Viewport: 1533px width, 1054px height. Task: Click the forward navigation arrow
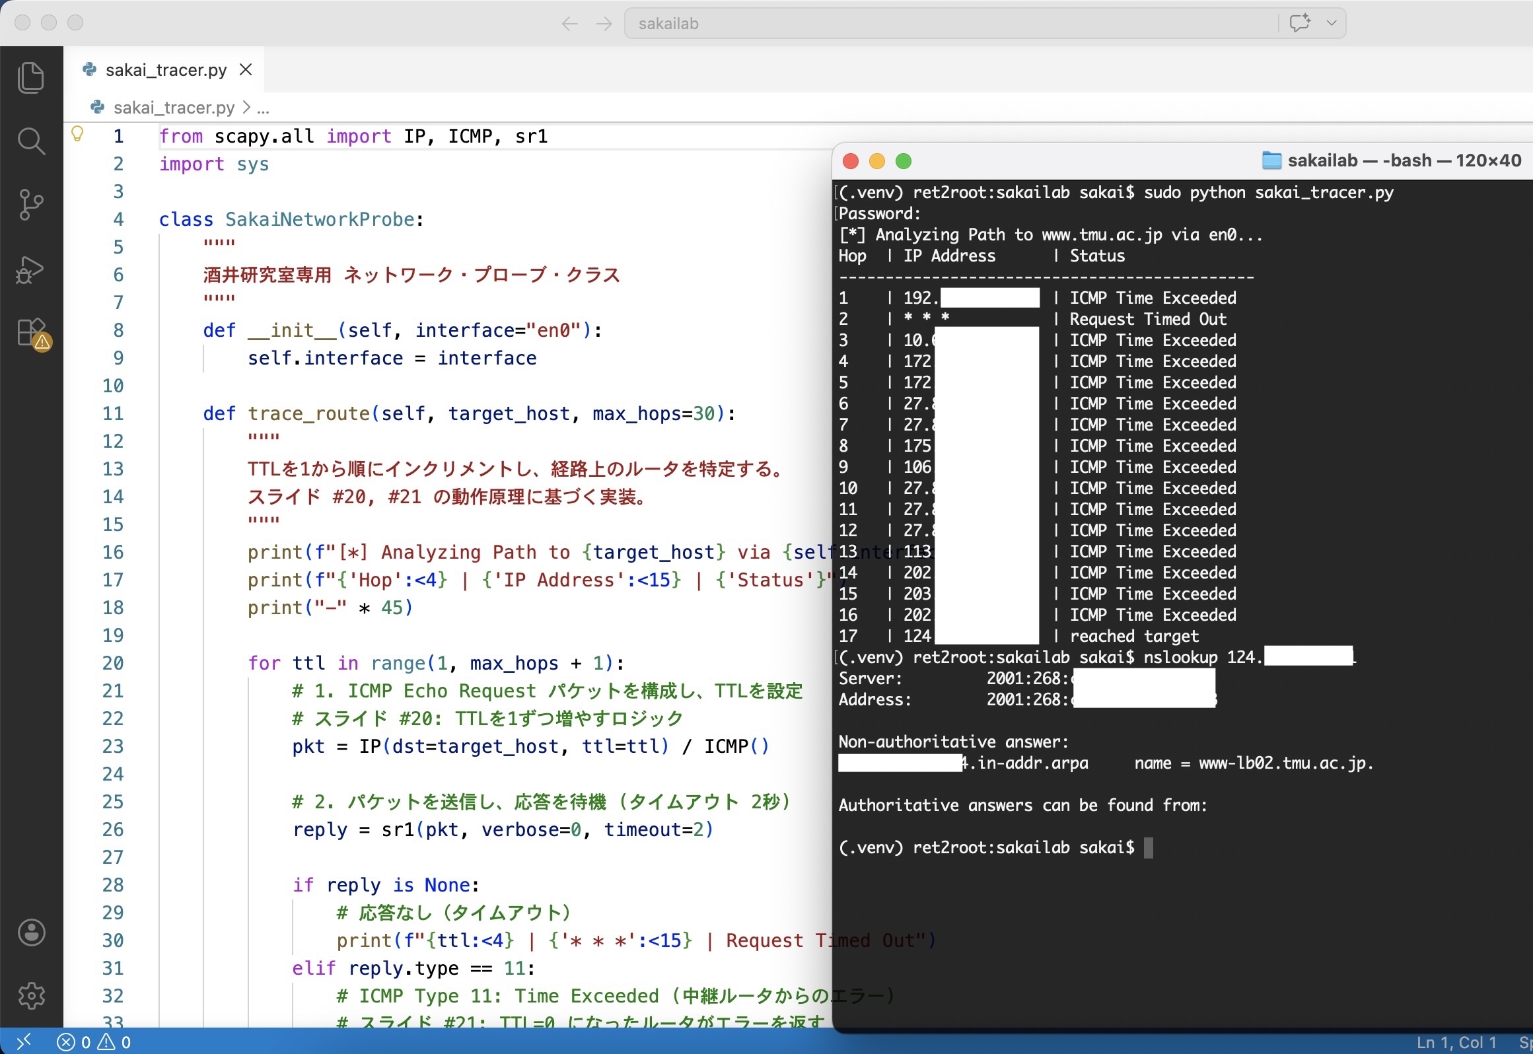tap(604, 23)
